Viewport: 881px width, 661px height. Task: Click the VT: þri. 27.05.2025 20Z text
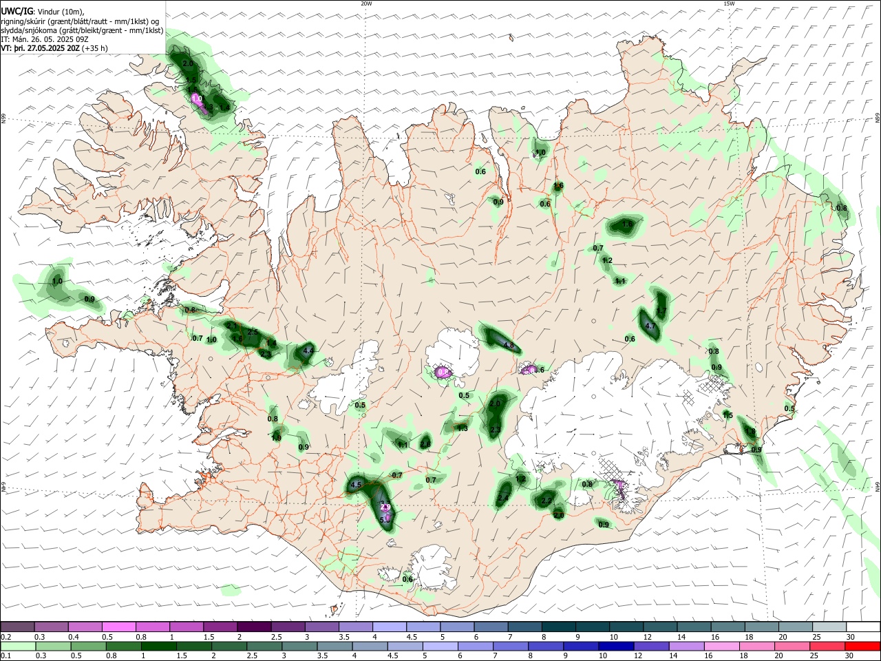pyautogui.click(x=40, y=48)
